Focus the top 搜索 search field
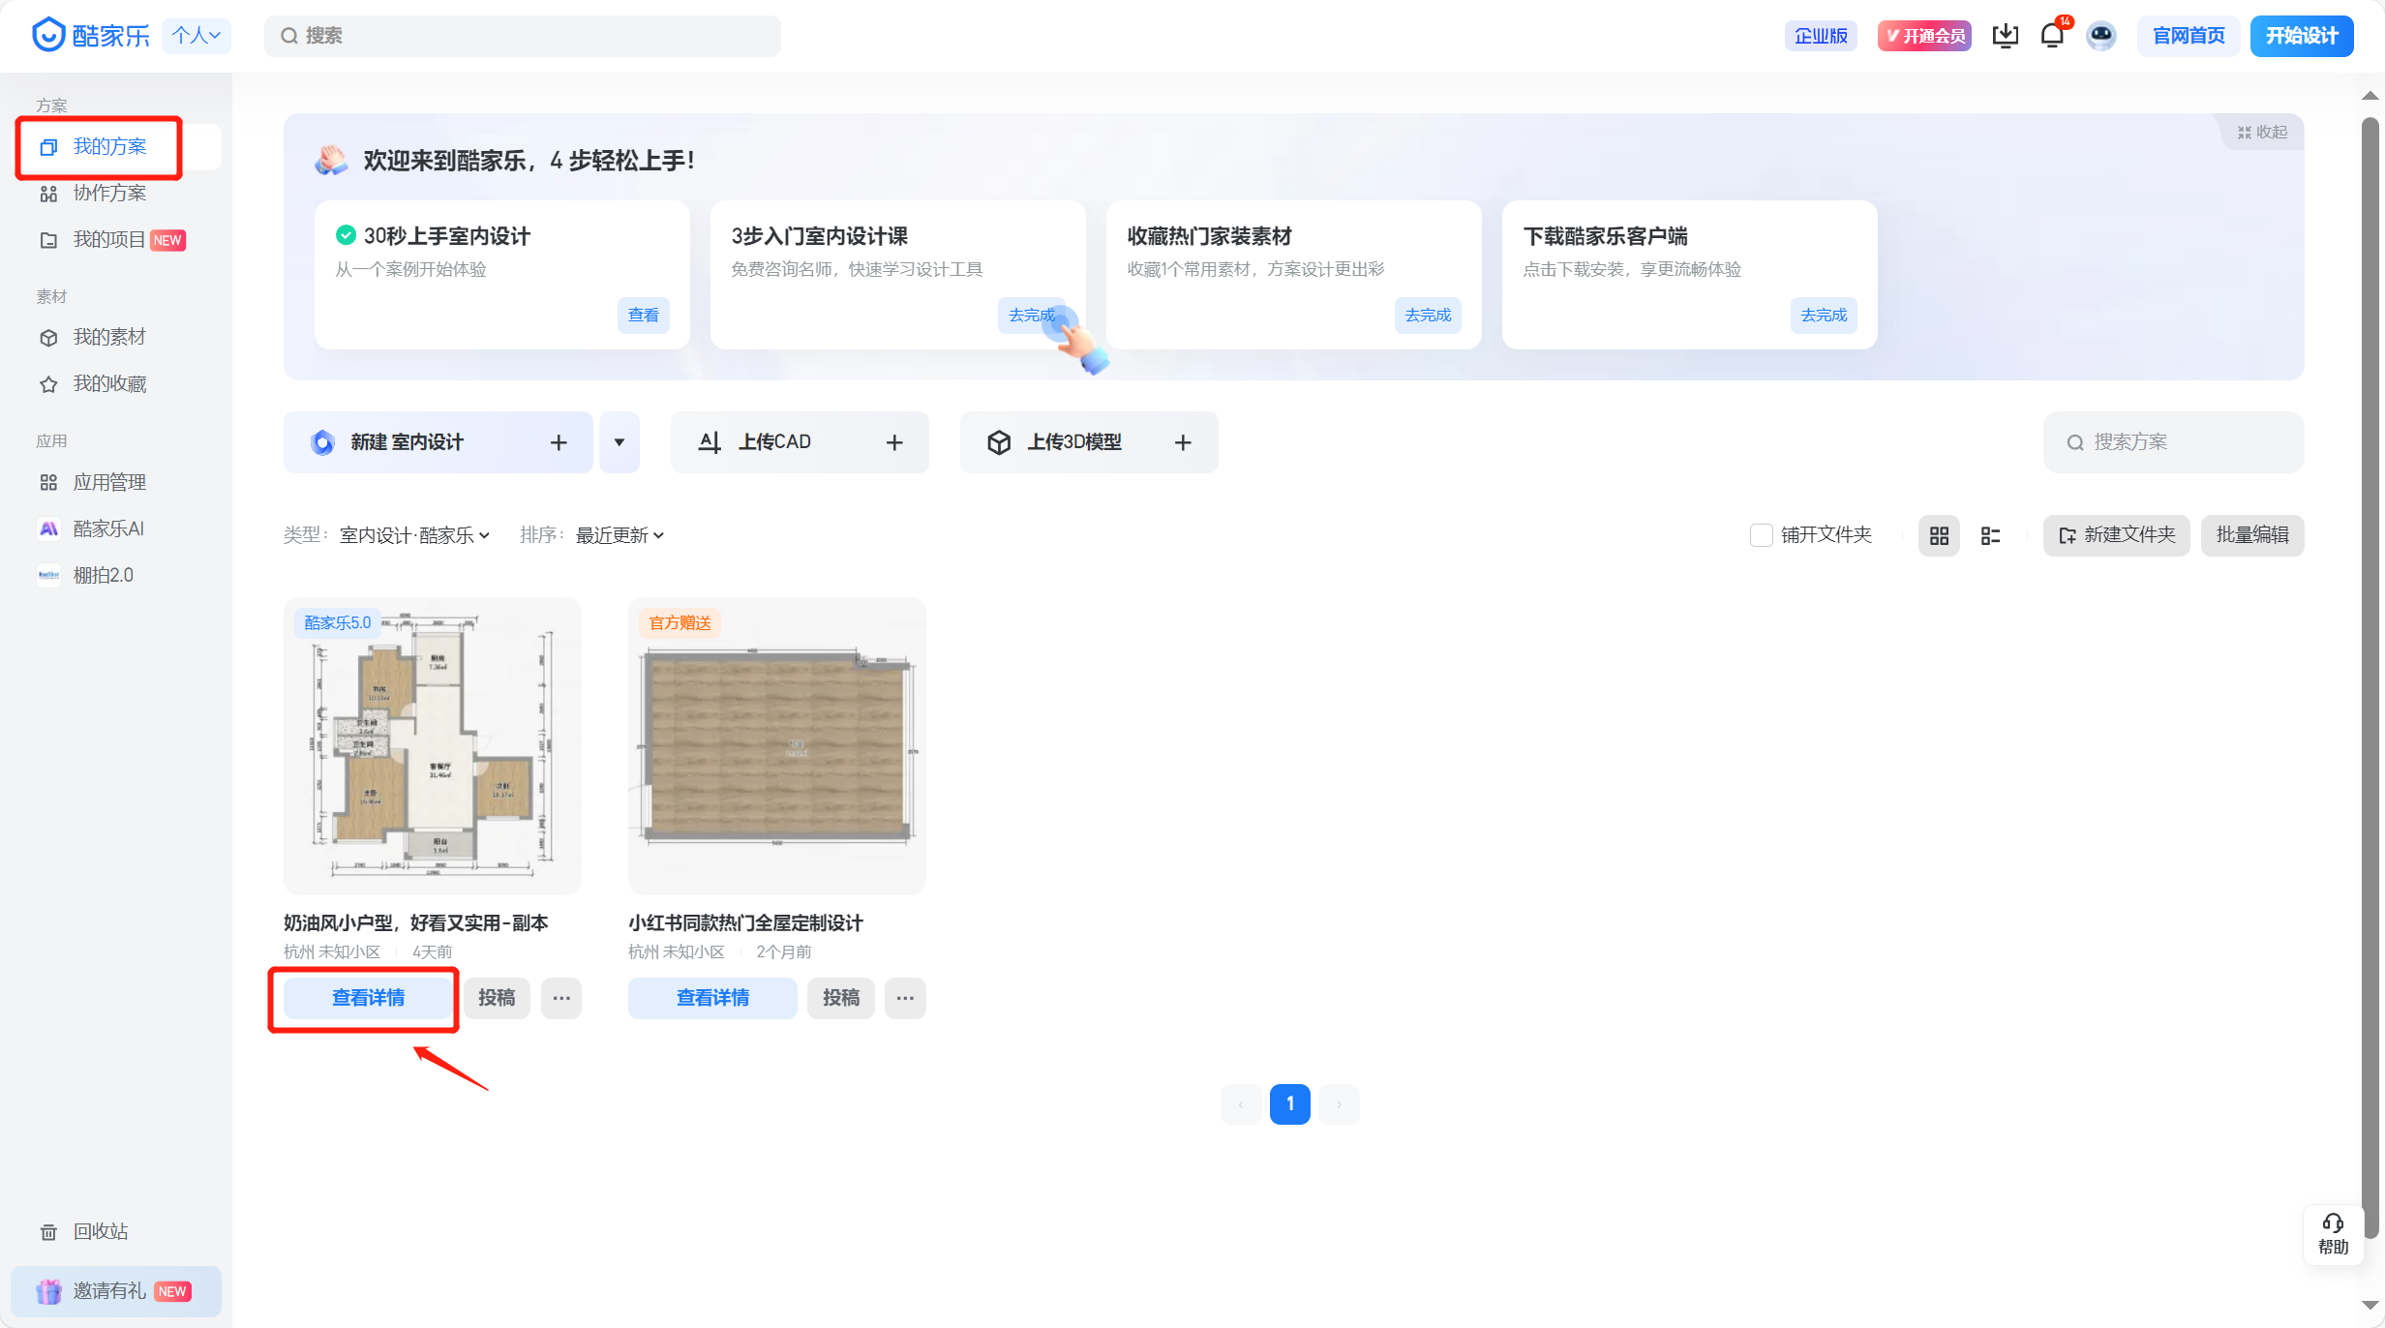Viewport: 2385px width, 1328px height. [x=523, y=36]
